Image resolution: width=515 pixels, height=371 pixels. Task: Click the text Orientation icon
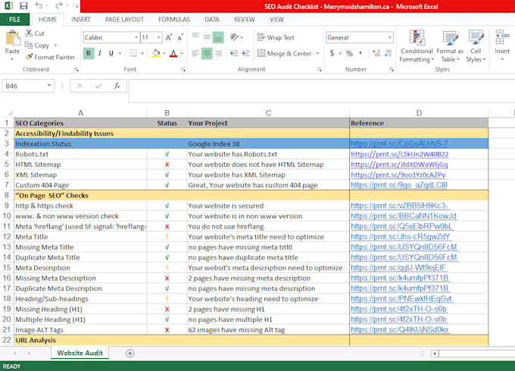234,37
